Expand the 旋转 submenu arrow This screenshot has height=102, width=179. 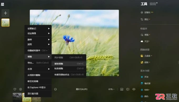coord(49,39)
